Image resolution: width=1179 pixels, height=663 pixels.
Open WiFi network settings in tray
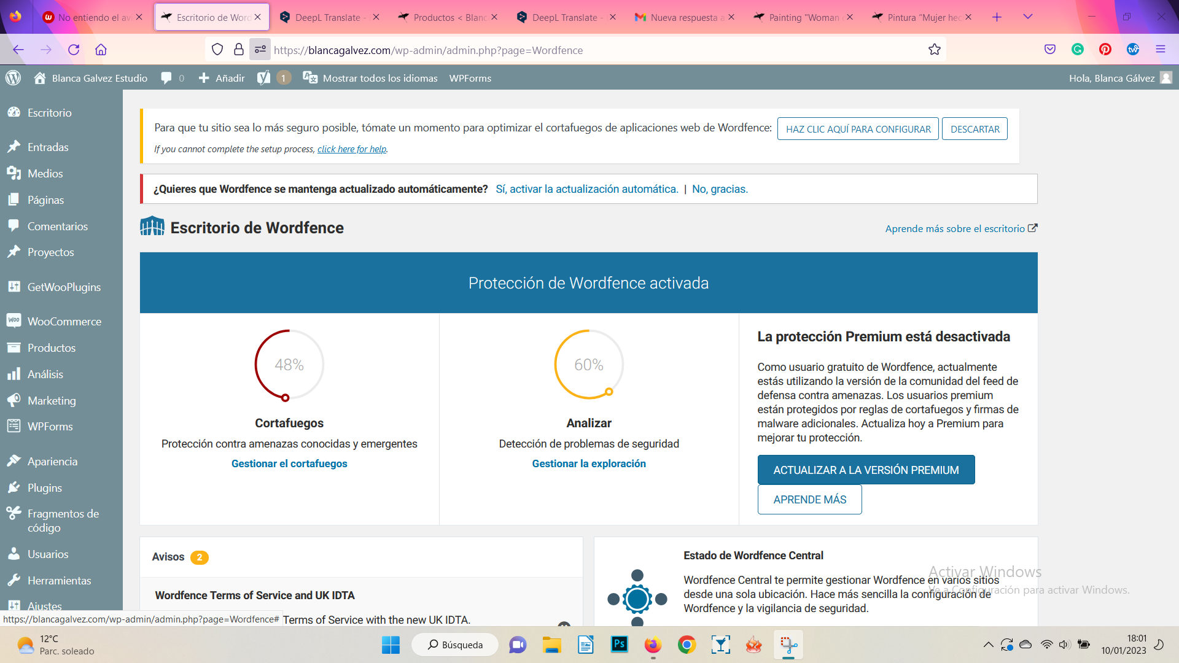point(1046,645)
